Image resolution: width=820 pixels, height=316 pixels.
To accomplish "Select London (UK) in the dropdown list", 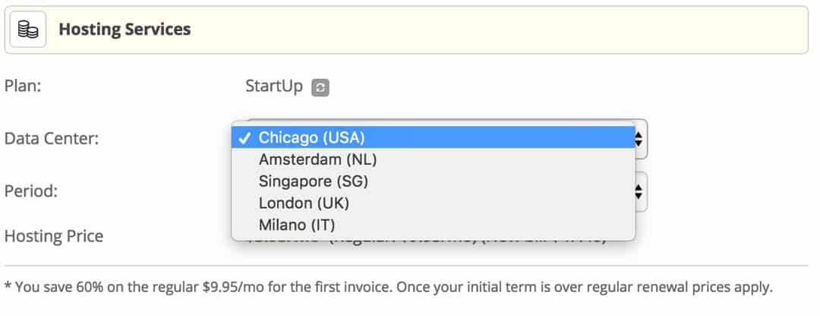I will point(304,203).
